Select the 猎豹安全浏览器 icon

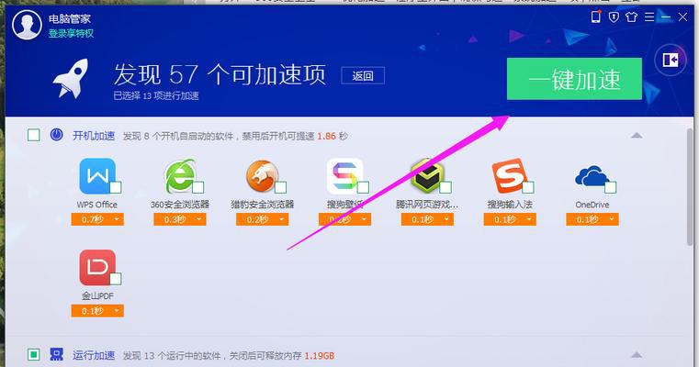pos(262,175)
